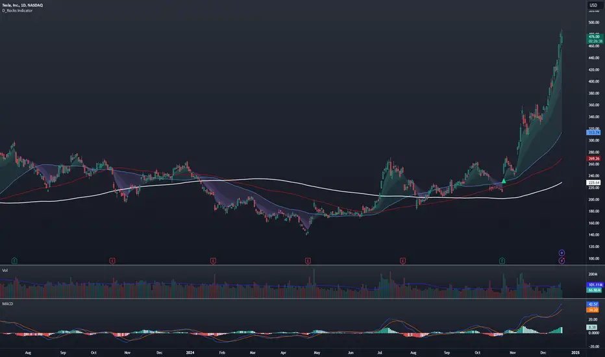The height and width of the screenshot is (357, 605).
Task: Click the blue 42.57 MACD value
Action: pos(593,304)
